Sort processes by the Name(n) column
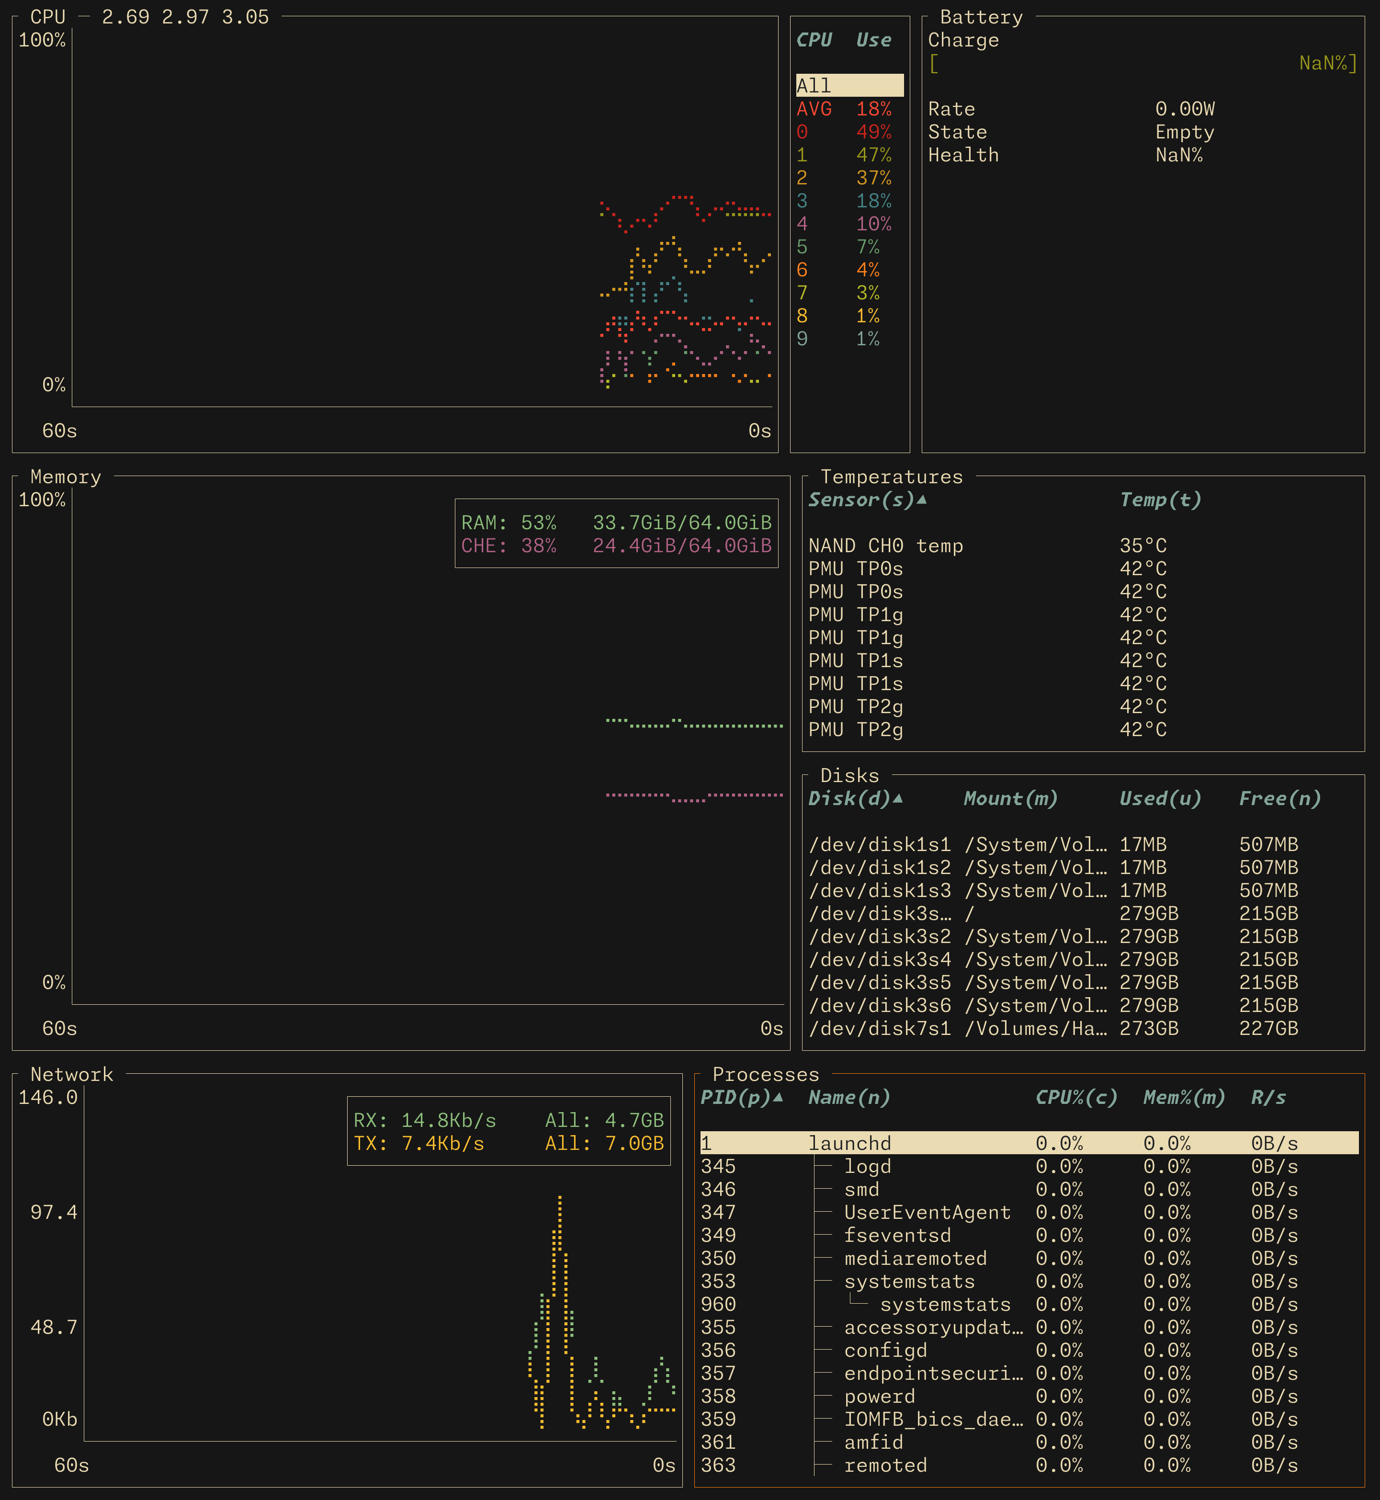This screenshot has height=1500, width=1380. [849, 1097]
